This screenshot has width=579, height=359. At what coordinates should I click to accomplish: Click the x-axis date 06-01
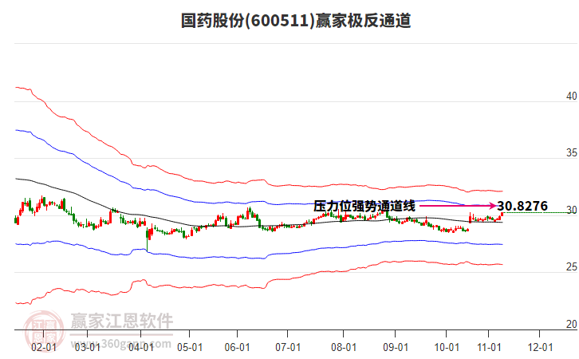[x=237, y=347]
